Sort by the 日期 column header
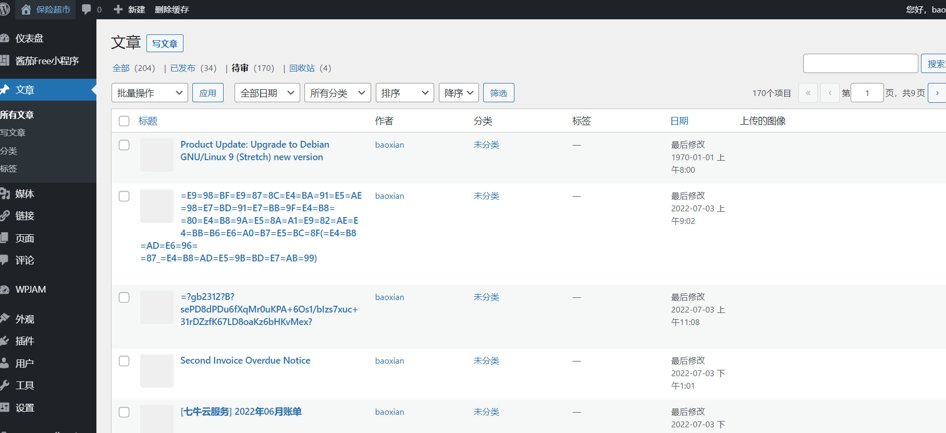This screenshot has width=946, height=433. pyautogui.click(x=679, y=121)
